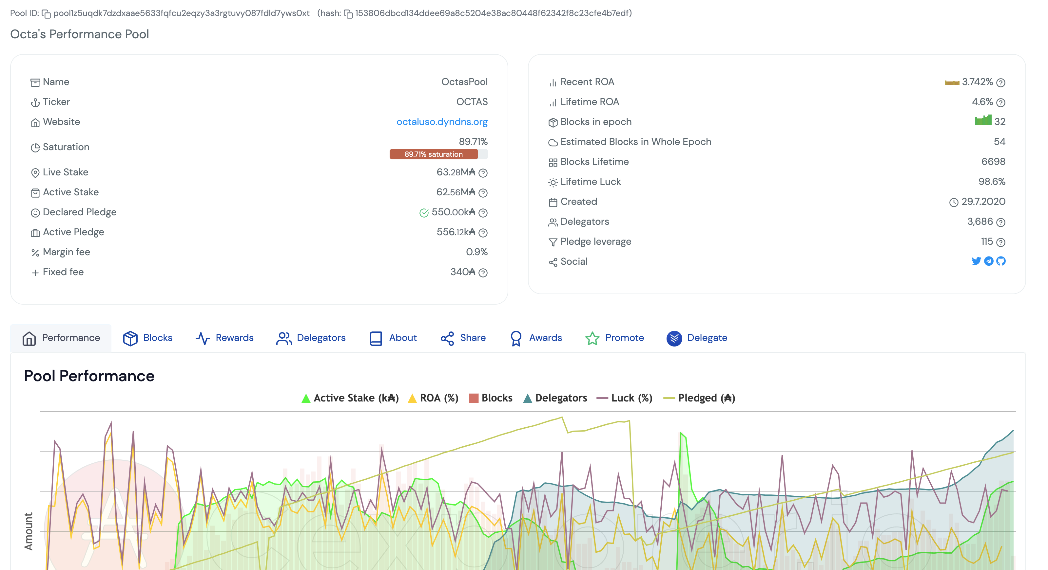Open the Rewards tab
The width and height of the screenshot is (1048, 570).
[x=224, y=338]
